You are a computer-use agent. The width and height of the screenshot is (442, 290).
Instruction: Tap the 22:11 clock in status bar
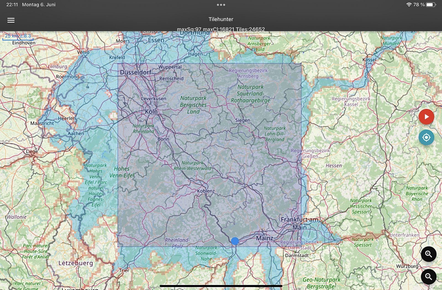[x=12, y=5]
